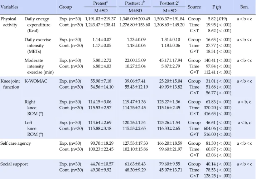This screenshot has height=179, width=256.
Task: Select the Social support row label
Action: 14,164
